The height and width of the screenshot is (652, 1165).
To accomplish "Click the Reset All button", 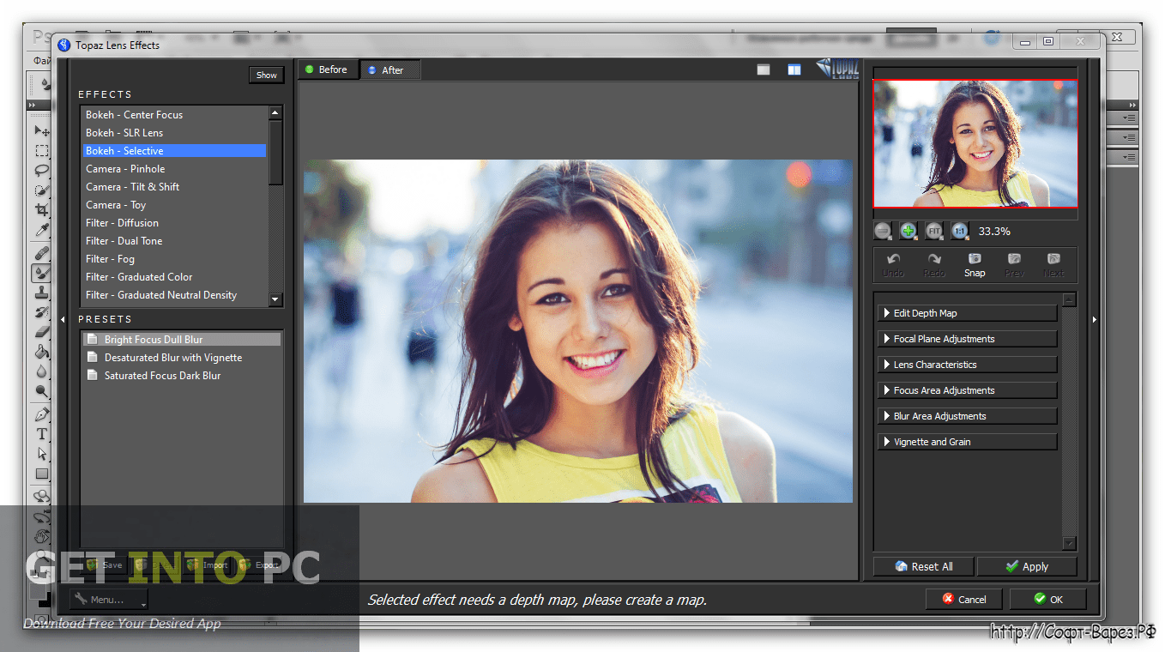I will pyautogui.click(x=923, y=566).
